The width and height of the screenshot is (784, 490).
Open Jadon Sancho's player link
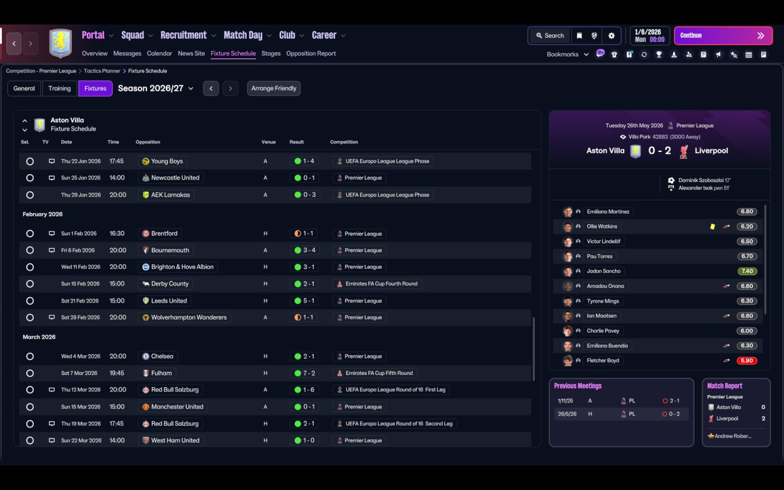pos(603,271)
